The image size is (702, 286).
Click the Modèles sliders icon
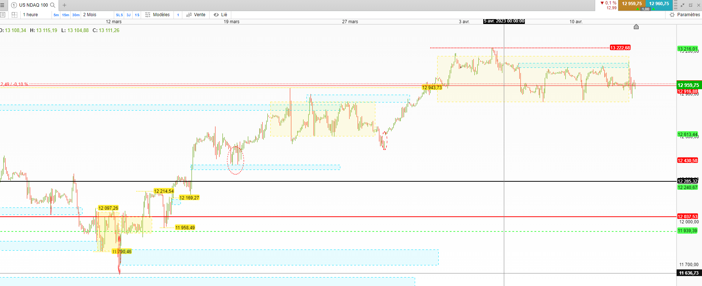[148, 15]
